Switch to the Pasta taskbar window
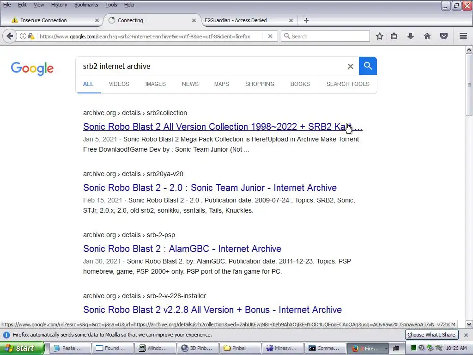 click(x=70, y=348)
